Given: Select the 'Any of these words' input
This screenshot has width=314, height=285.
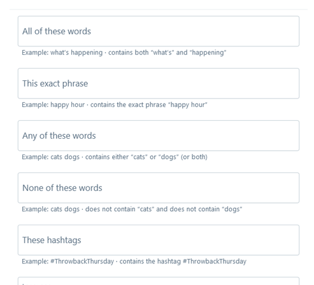Looking at the screenshot, I should click(159, 136).
